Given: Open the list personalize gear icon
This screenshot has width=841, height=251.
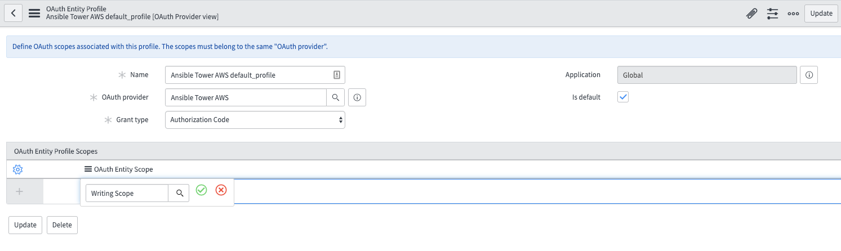Looking at the screenshot, I should [x=17, y=169].
